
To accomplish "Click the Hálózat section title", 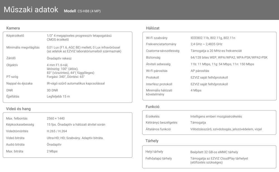I will (x=153, y=28).
